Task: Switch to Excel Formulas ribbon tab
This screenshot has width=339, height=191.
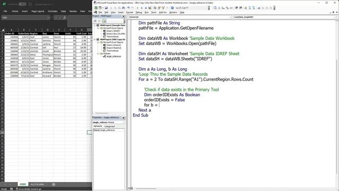Action: [52, 11]
